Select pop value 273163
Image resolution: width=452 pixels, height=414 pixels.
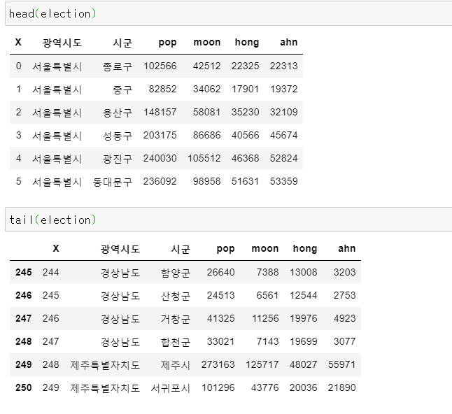click(x=218, y=364)
